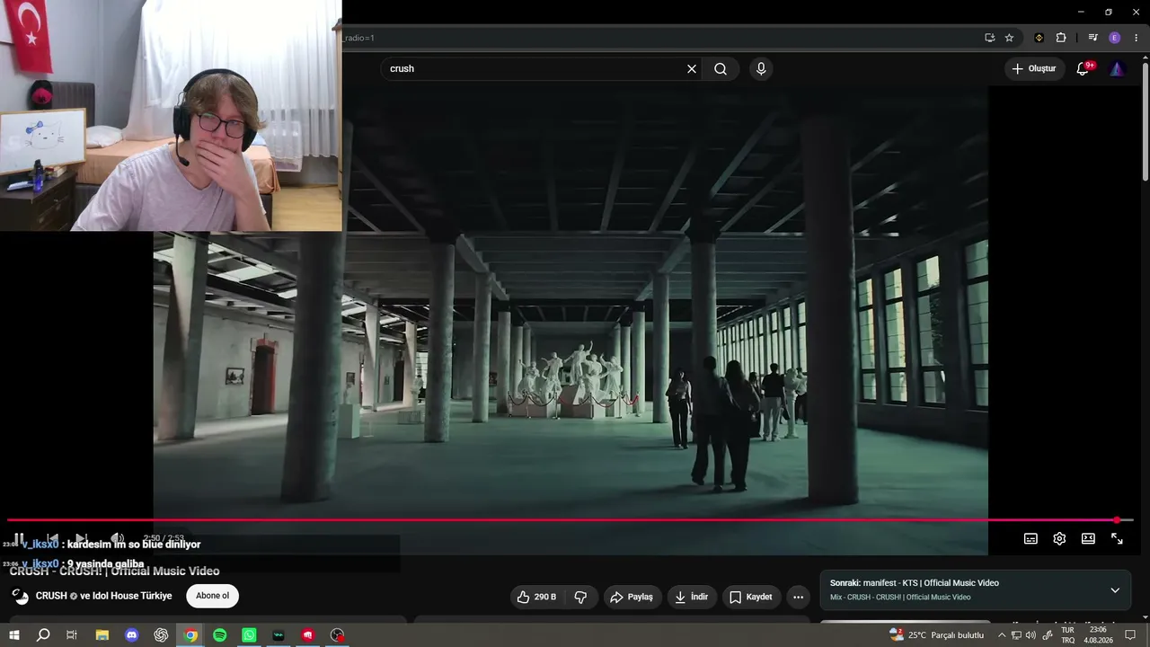This screenshot has height=647, width=1150.
Task: Click the Paylaş share button
Action: [632, 597]
